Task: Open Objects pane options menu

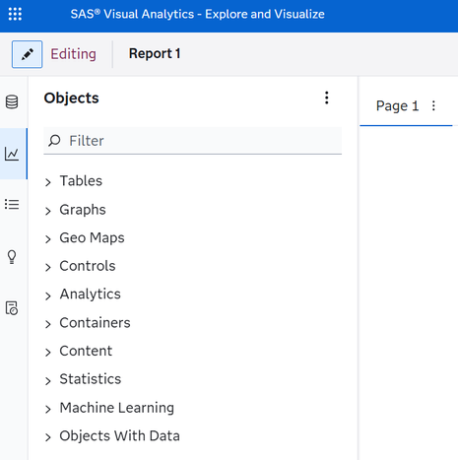Action: 327,98
